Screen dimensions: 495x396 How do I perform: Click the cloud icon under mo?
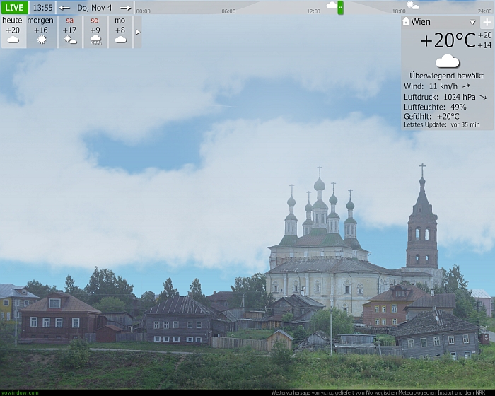click(121, 40)
